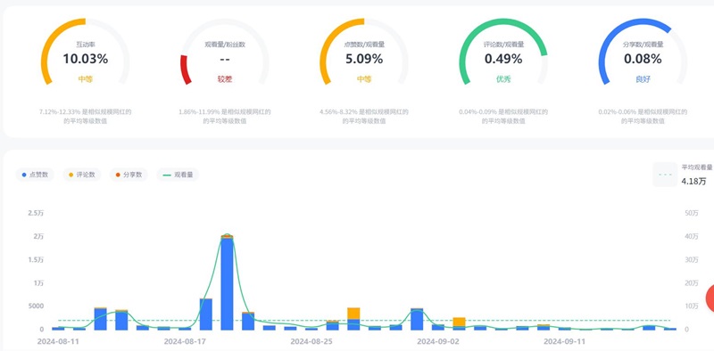Screen dimensions: 714x351
Task: Click the 优秀 rating label
Action: pyautogui.click(x=503, y=79)
